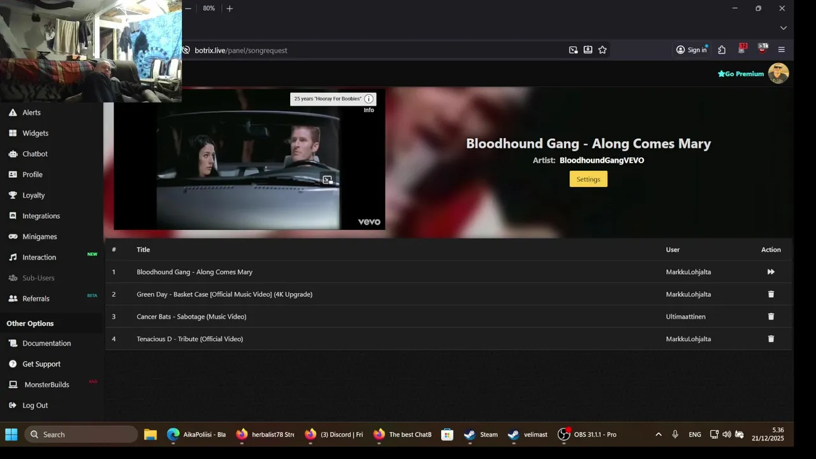Skip current song with fast-forward icon
Image resolution: width=816 pixels, height=459 pixels.
coord(771,272)
